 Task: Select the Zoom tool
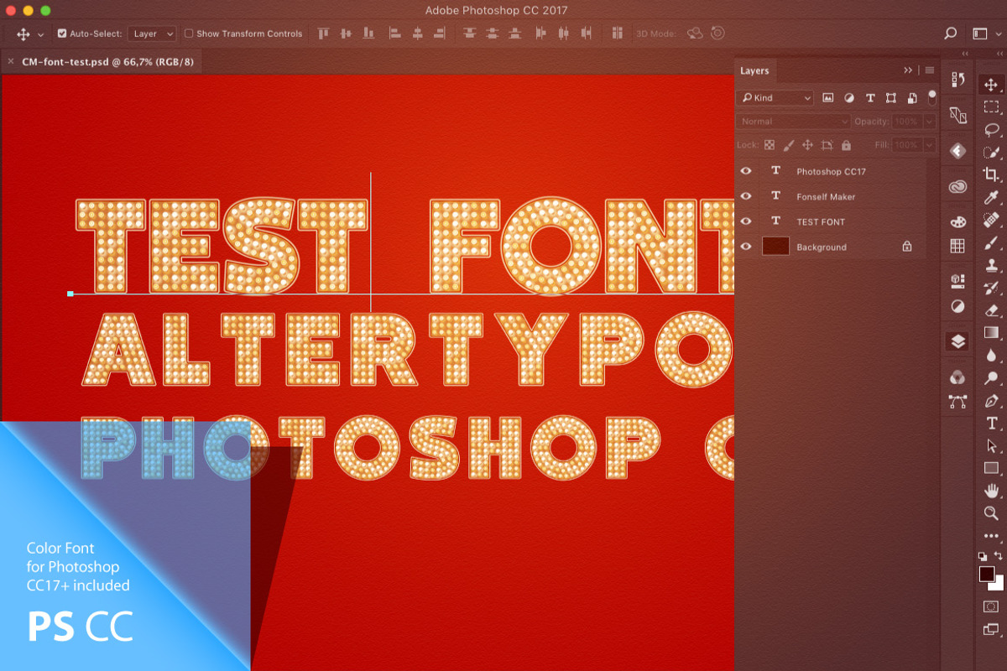click(x=991, y=513)
